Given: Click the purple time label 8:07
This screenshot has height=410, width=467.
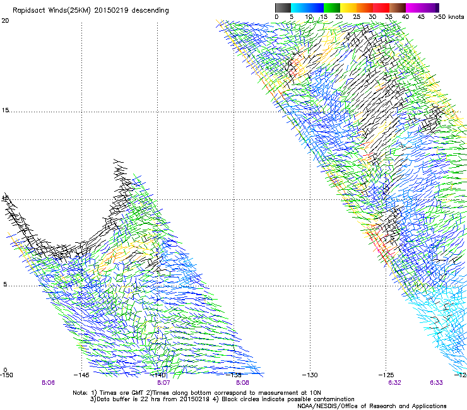Looking at the screenshot, I should point(163,383).
